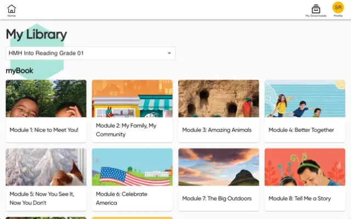Open the HMH Into Reading Grade 01 selector
Screen dimensions: 351x219
tap(90, 53)
